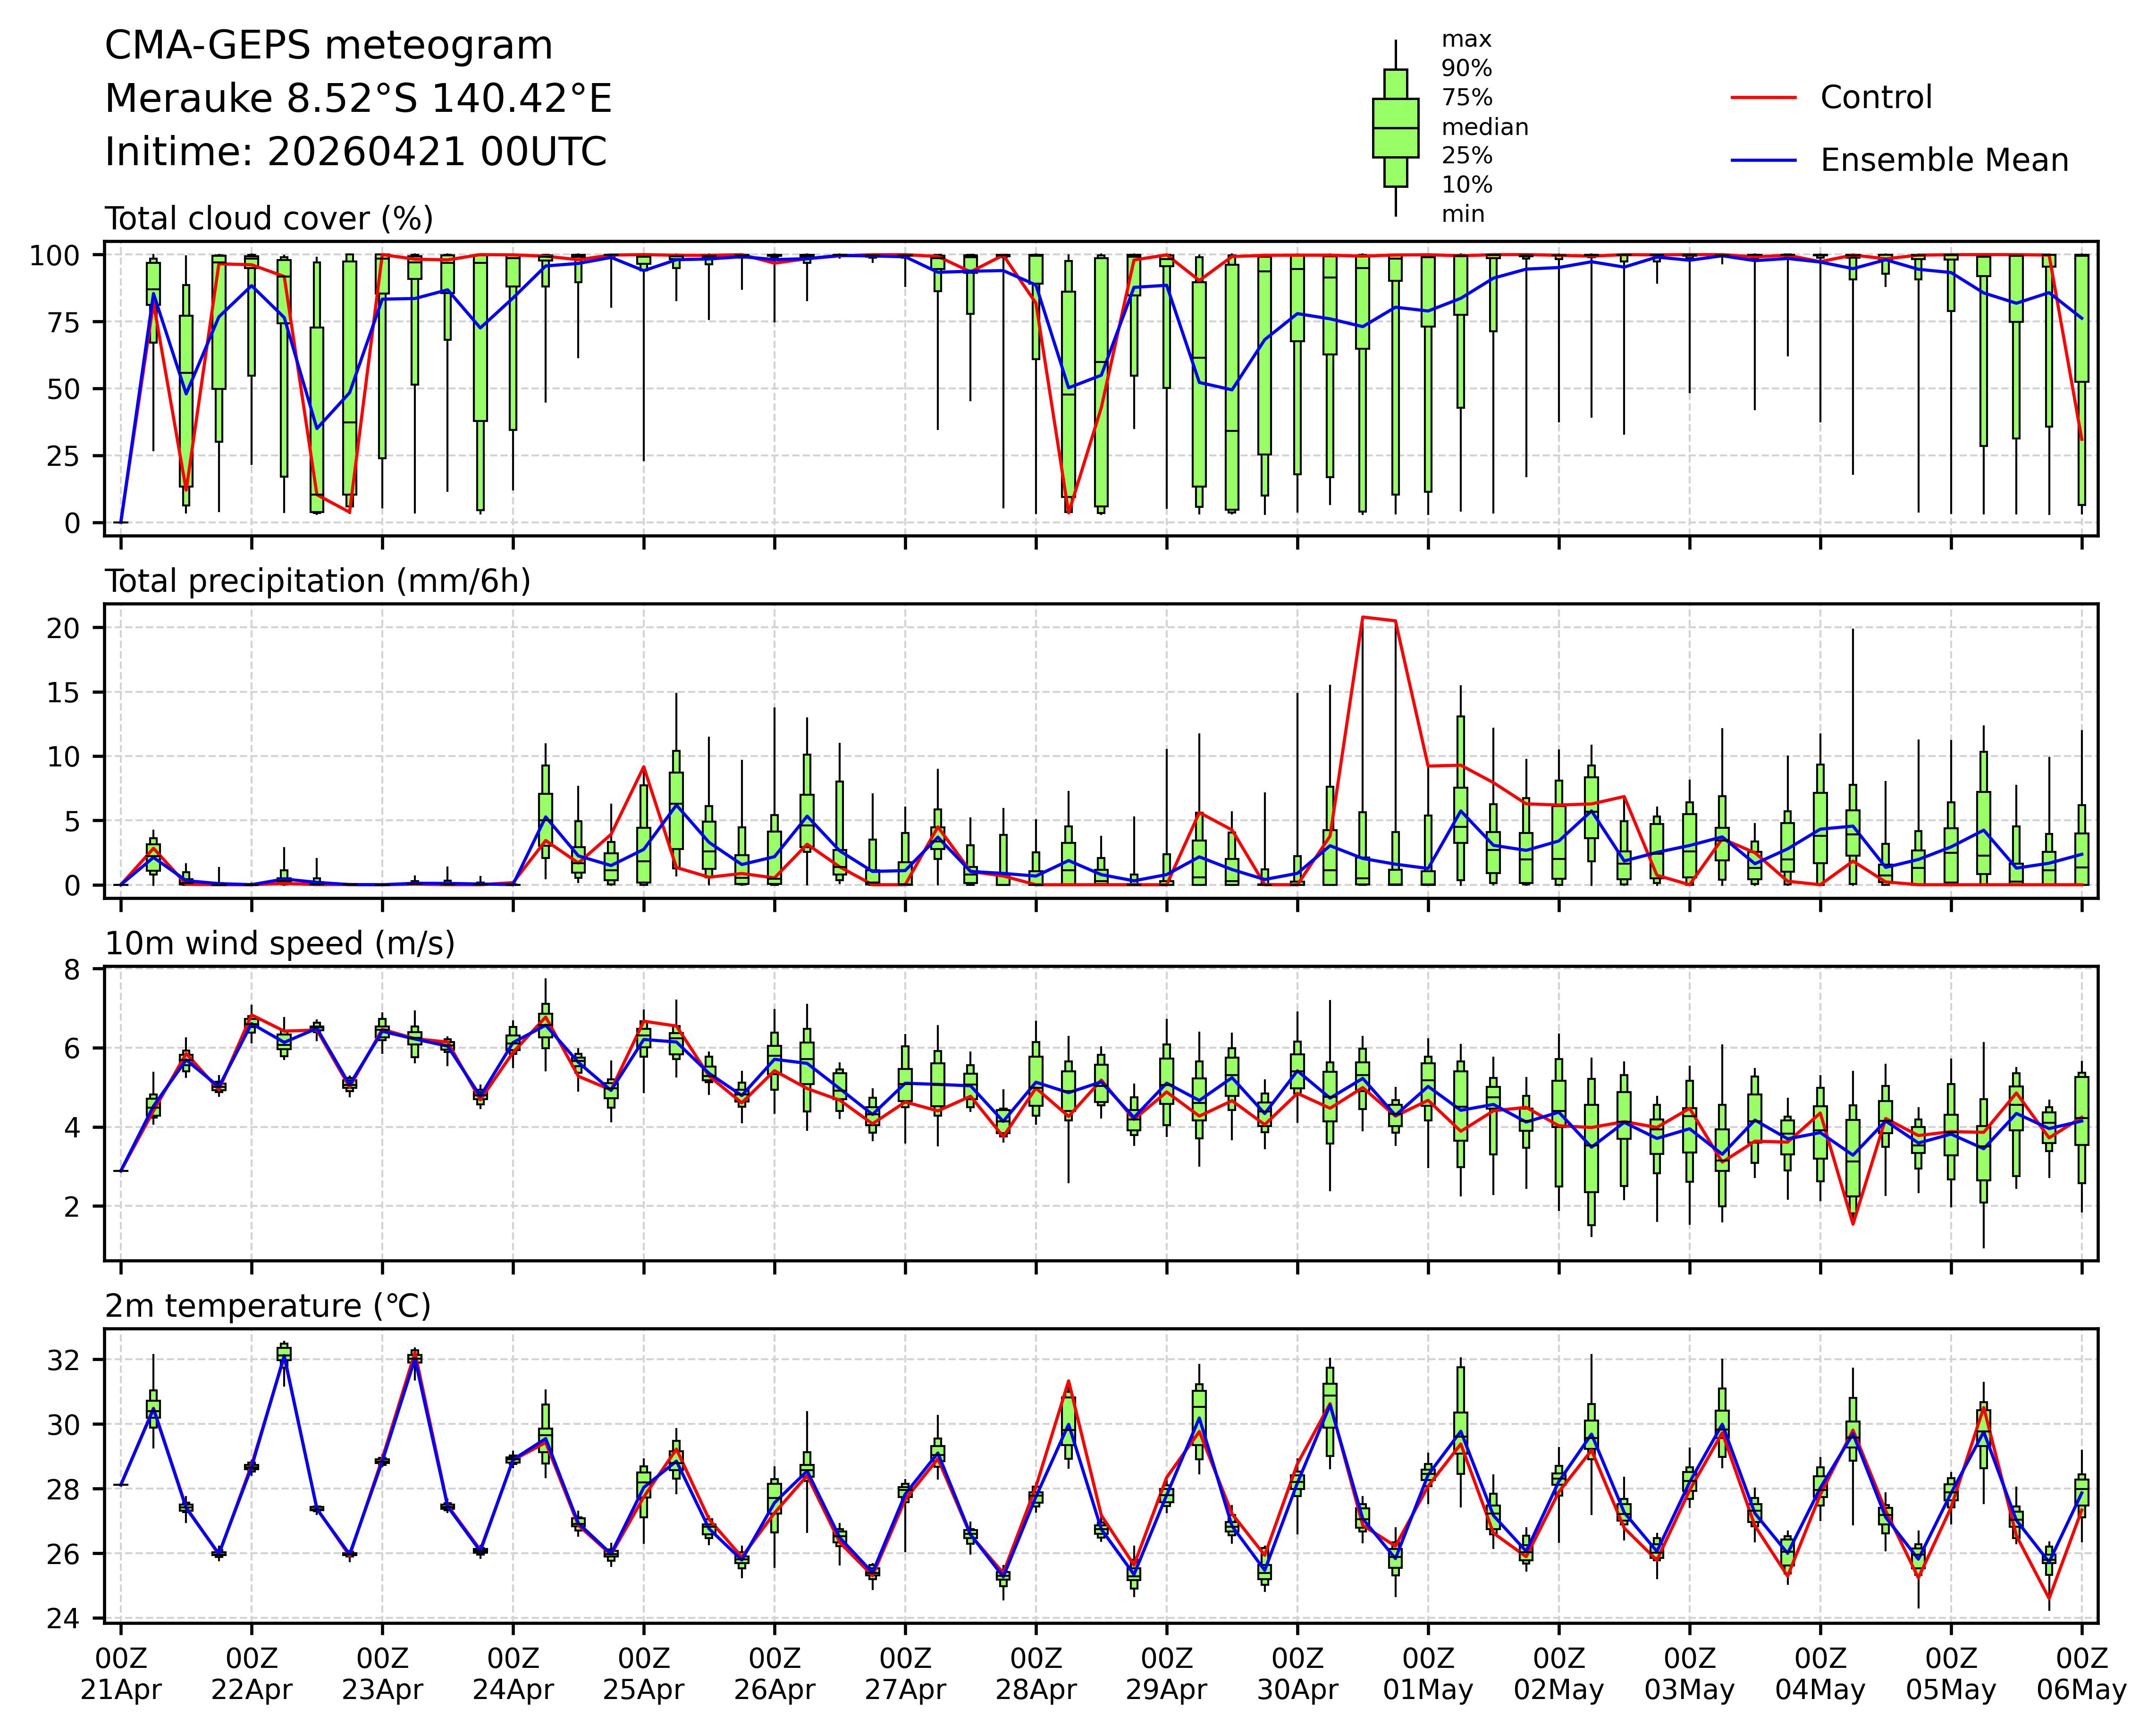Click the 10m wind speed panel title

tap(280, 943)
